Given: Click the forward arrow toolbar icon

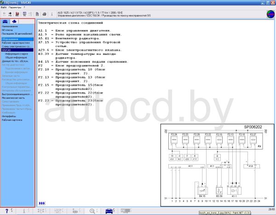Looking at the screenshot, I should click(x=10, y=14).
